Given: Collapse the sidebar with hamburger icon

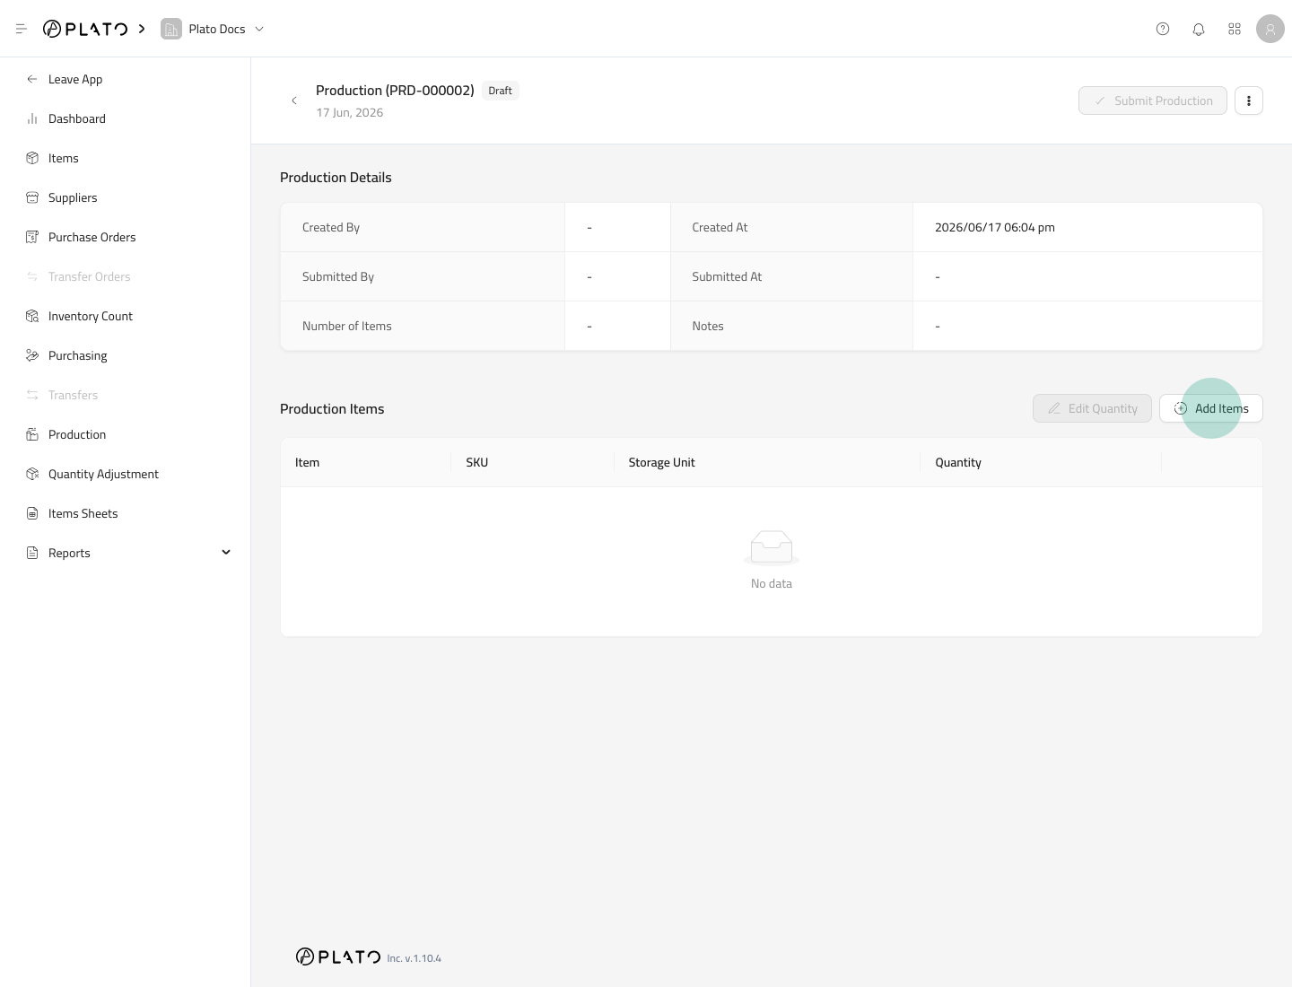Looking at the screenshot, I should point(22,29).
